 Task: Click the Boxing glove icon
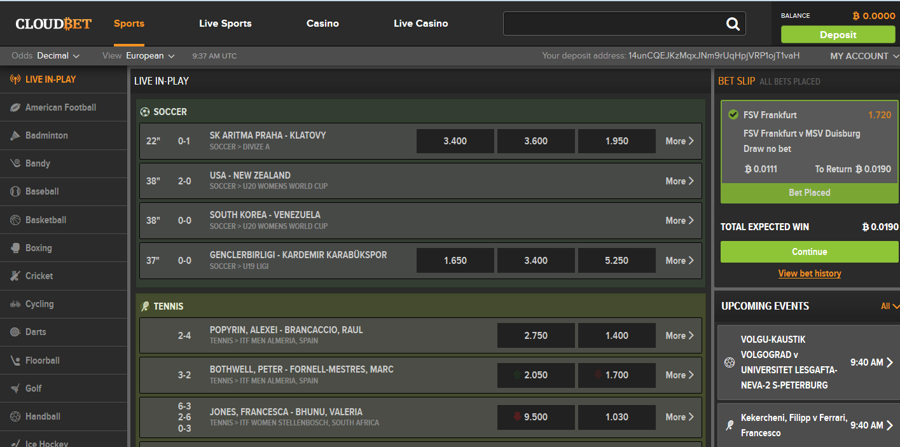coord(15,248)
